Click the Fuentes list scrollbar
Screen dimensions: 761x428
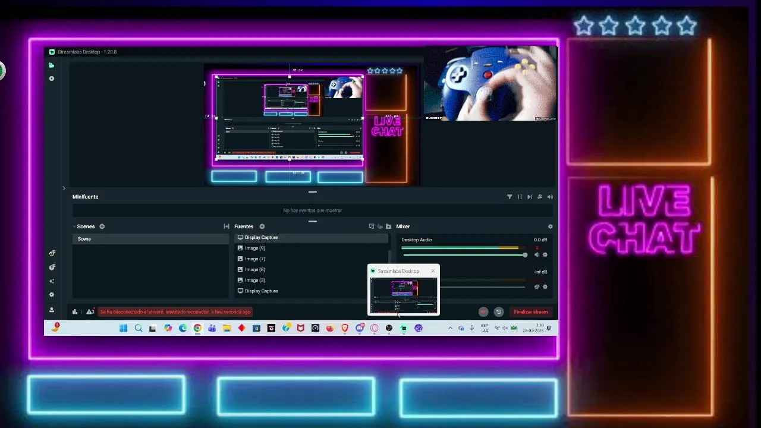[x=390, y=257]
